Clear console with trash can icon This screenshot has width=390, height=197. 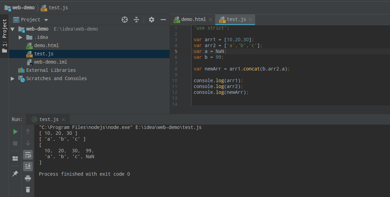(x=28, y=189)
